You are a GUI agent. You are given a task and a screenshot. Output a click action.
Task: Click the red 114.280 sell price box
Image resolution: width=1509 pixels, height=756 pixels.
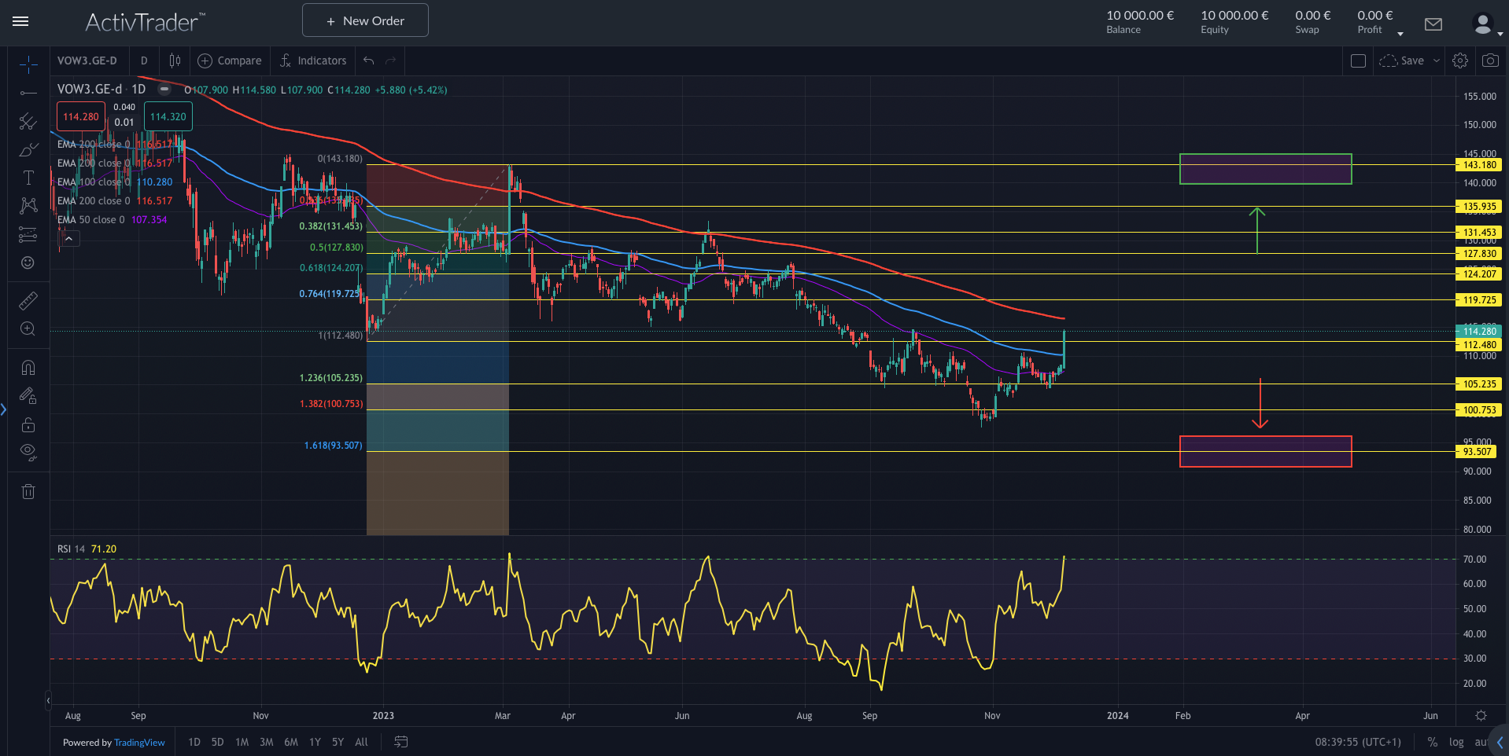pyautogui.click(x=81, y=117)
